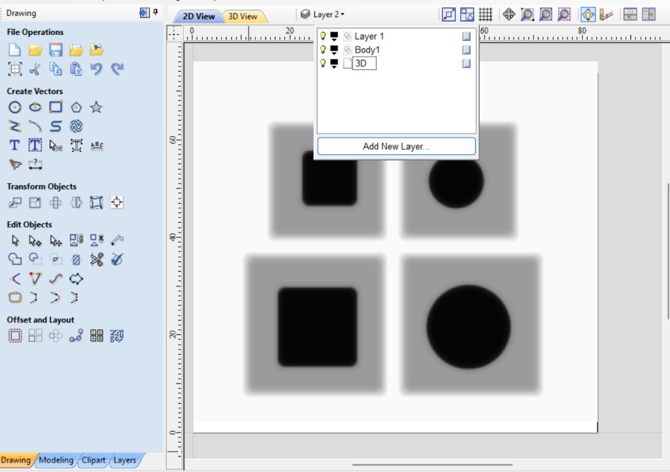This screenshot has width=670, height=472.
Task: Select the Node Editing arrow tool
Action: click(35, 241)
